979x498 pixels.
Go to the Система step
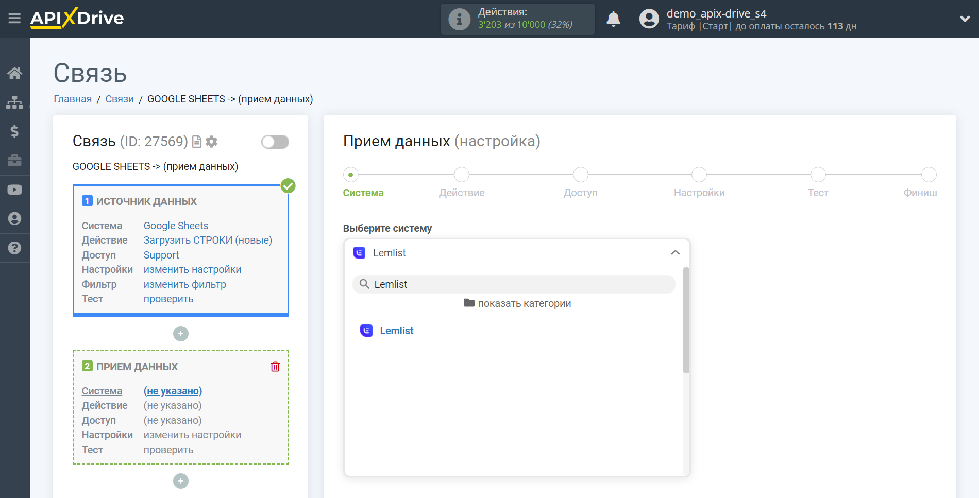tap(351, 175)
